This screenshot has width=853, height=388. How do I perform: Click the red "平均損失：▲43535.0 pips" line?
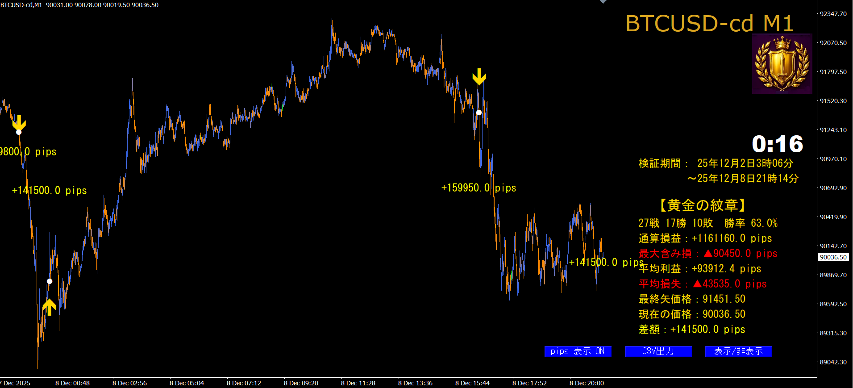pos(703,284)
